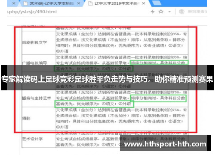Viewport: 215px width, 155px height.
Task: Bookmark this page with the star icon
Action: (161, 12)
